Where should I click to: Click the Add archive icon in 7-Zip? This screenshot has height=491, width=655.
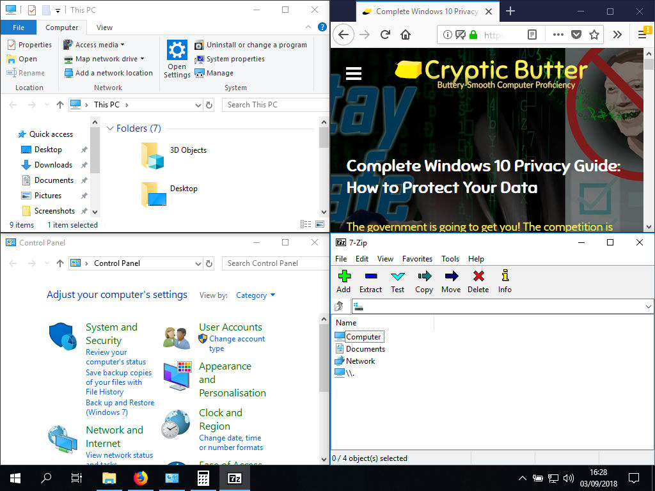coord(343,281)
